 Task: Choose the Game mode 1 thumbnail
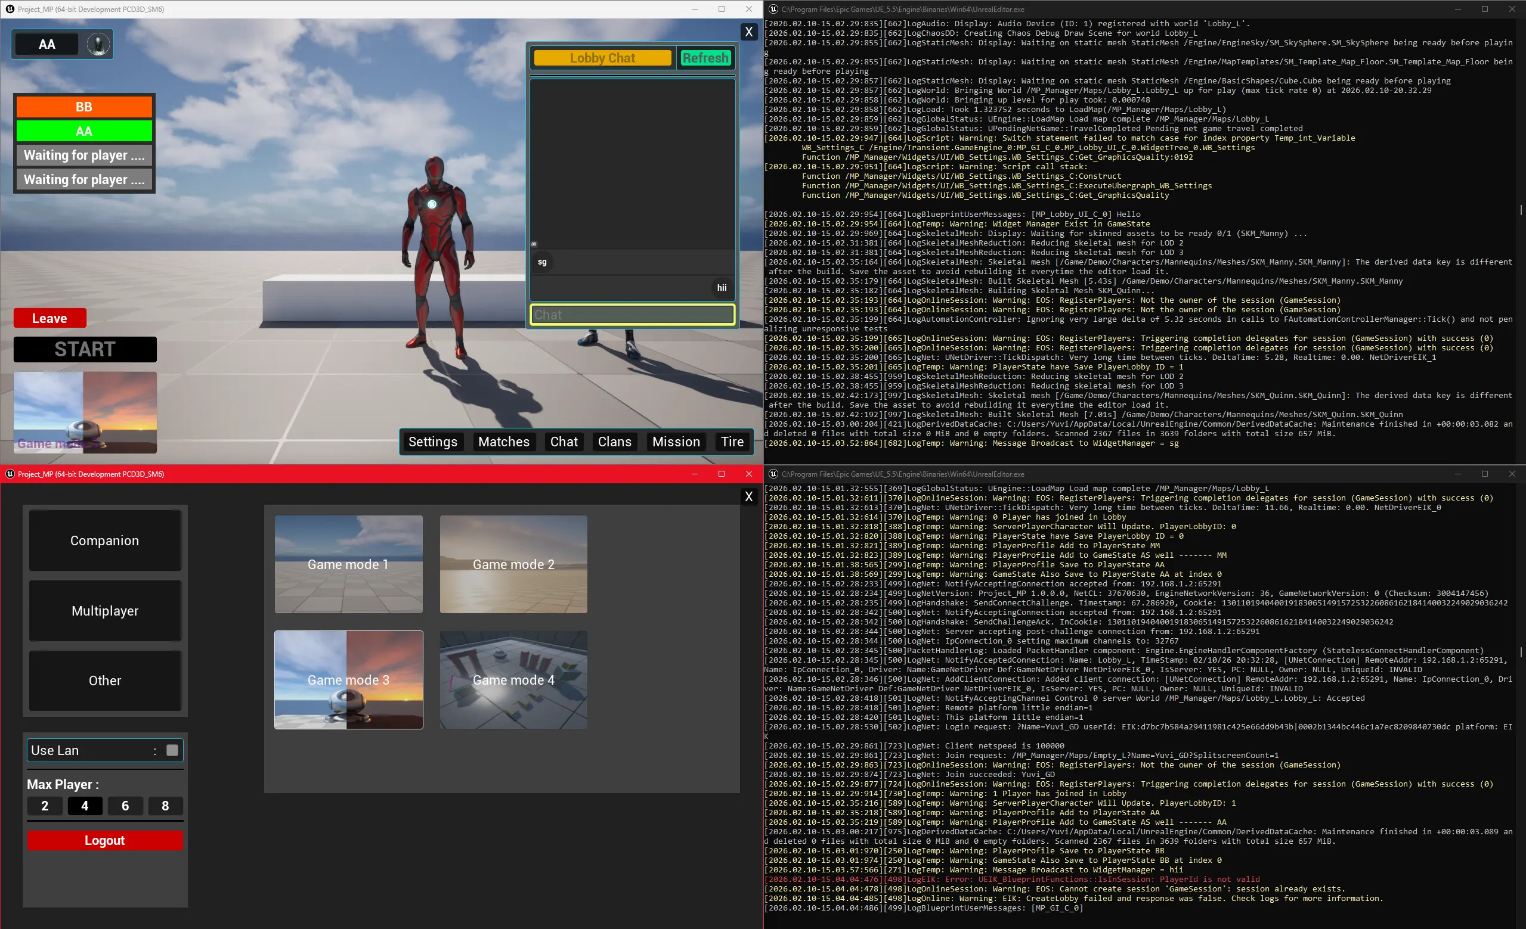point(349,564)
